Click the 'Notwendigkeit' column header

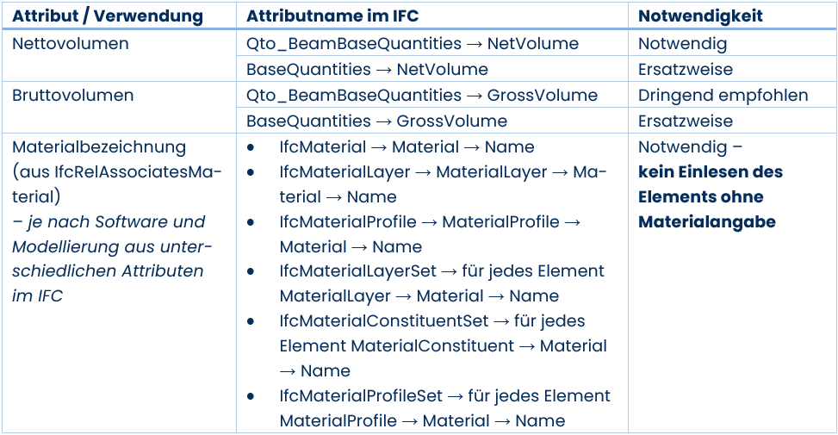(x=701, y=16)
